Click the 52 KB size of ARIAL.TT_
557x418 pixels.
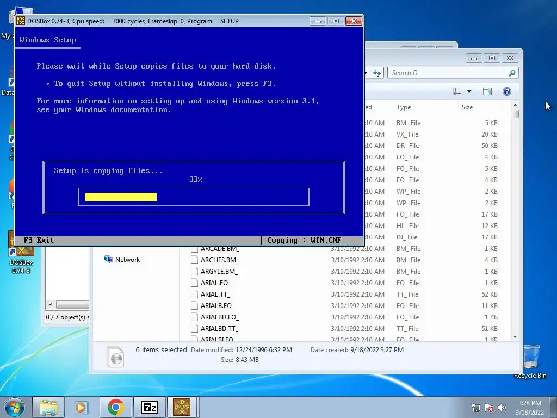pos(490,294)
